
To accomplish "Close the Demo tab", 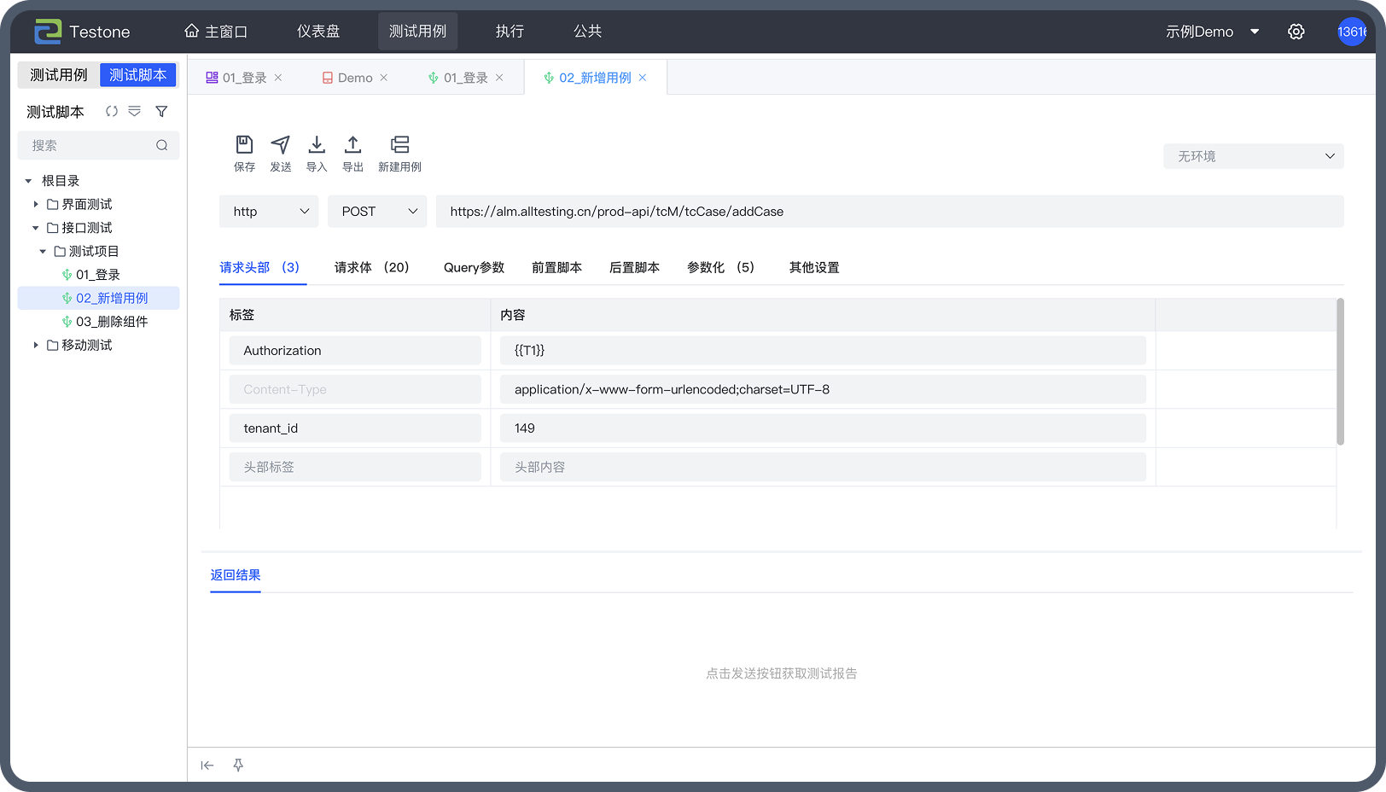I will coord(384,78).
